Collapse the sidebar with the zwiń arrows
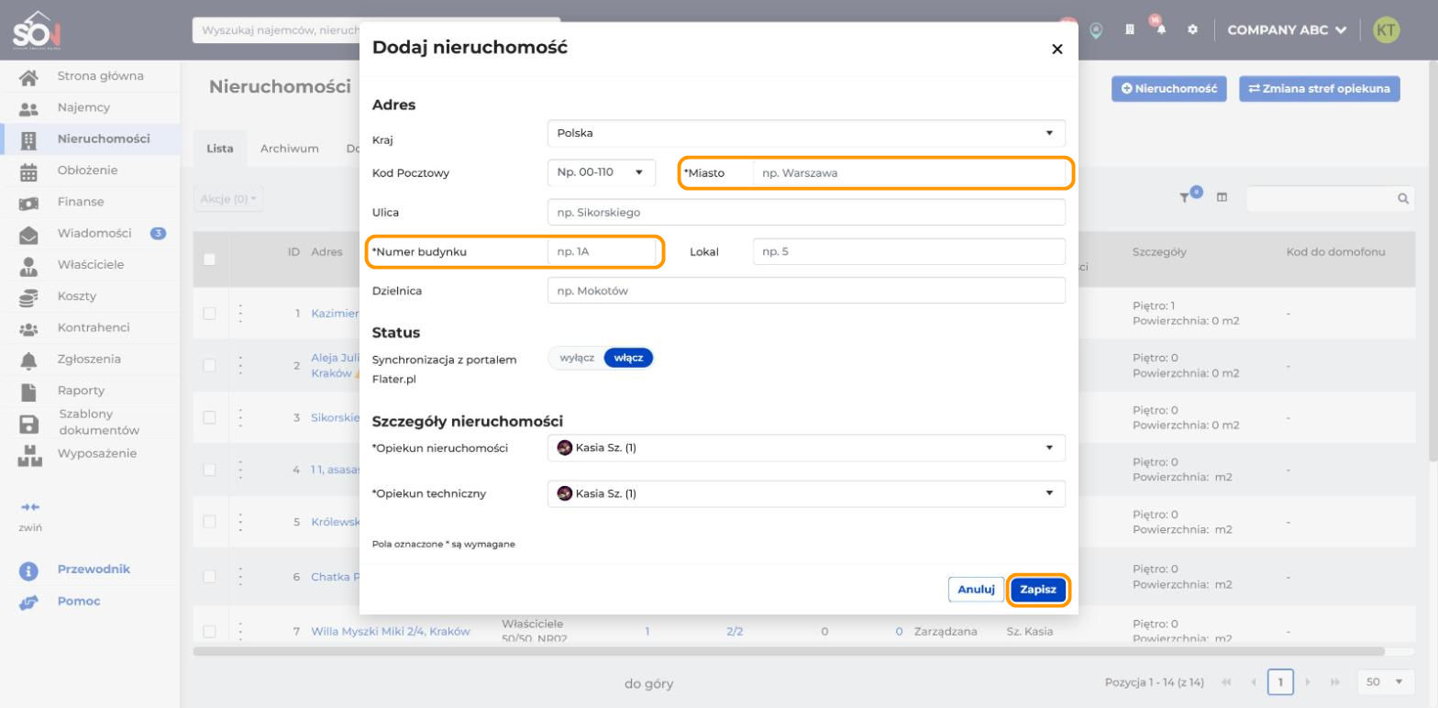Viewport: 1438px width, 708px height. tap(30, 507)
